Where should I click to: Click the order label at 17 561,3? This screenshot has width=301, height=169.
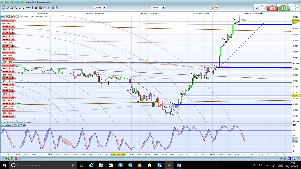click(7, 117)
